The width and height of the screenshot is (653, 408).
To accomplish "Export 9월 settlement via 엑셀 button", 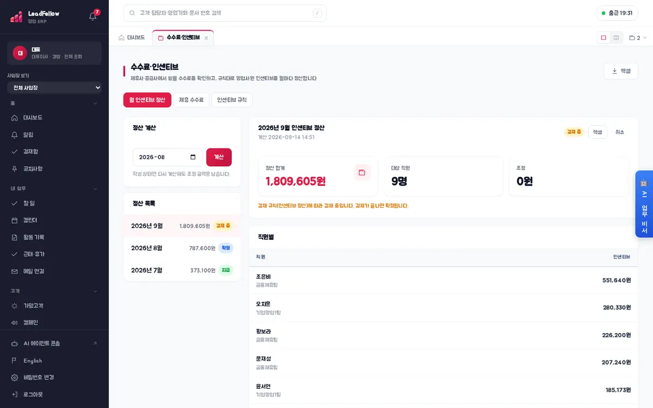I will click(597, 132).
